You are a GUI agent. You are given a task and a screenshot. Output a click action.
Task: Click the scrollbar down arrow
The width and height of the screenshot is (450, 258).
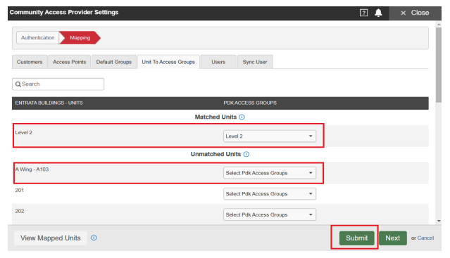click(439, 221)
